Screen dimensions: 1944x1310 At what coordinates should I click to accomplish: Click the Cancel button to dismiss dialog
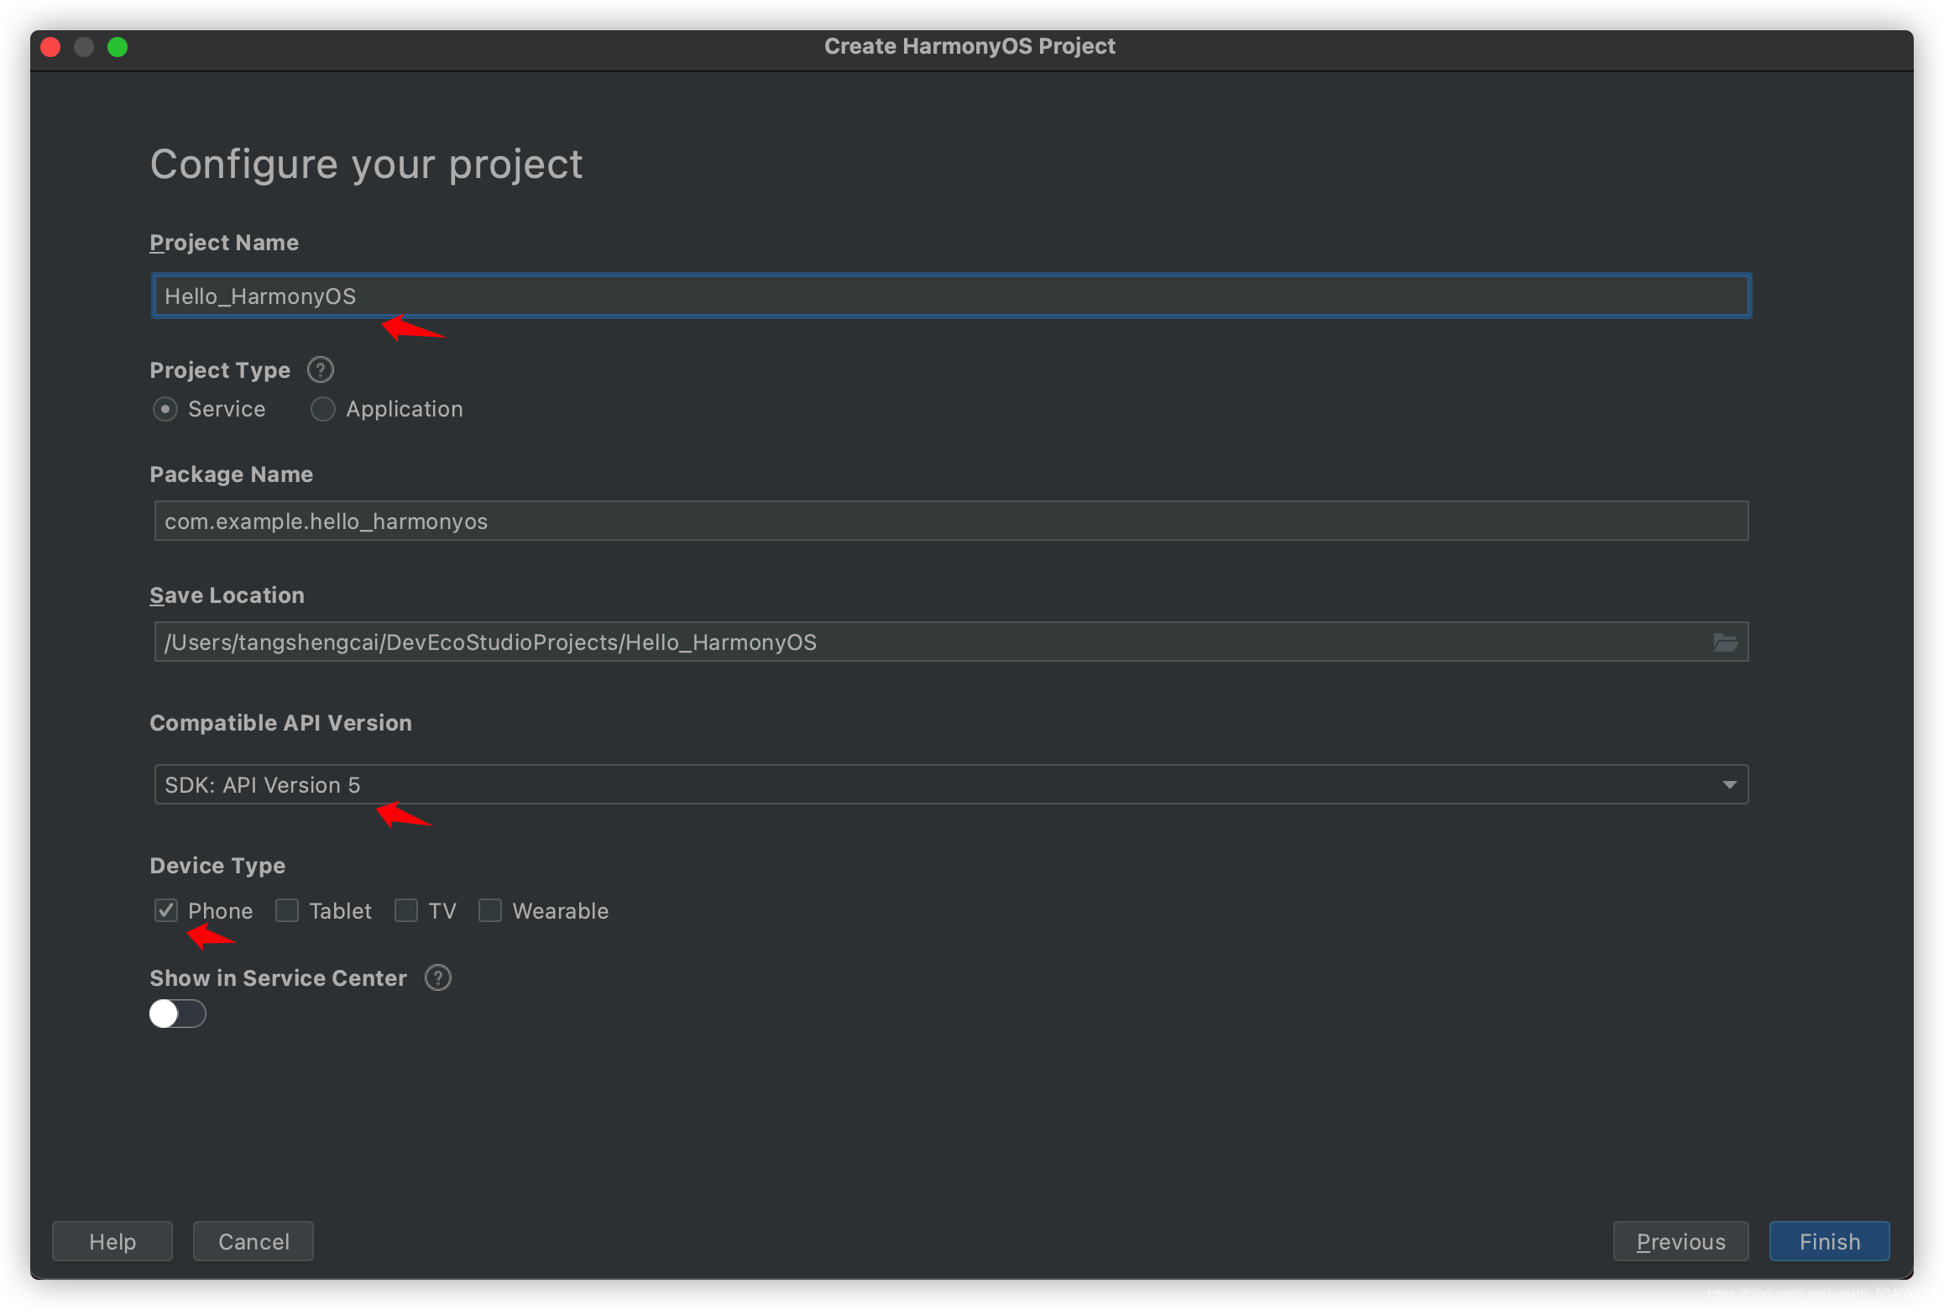[x=254, y=1241]
